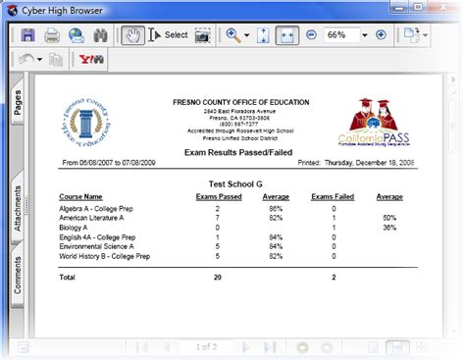This screenshot has width=465, height=362.
Task: Edit the 66% zoom level field
Action: (341, 34)
